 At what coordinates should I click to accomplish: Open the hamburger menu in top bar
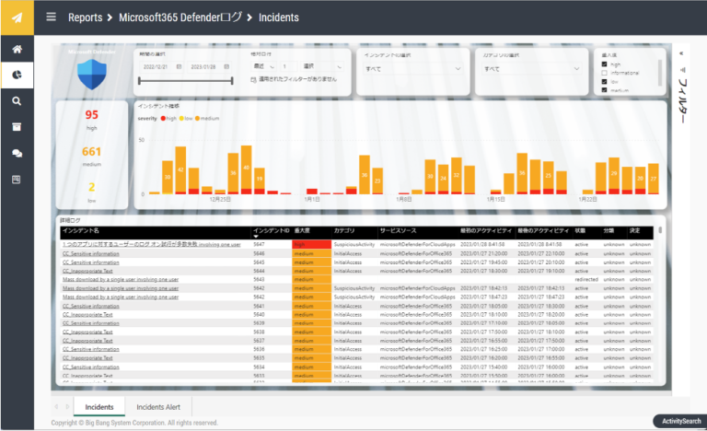[x=51, y=17]
